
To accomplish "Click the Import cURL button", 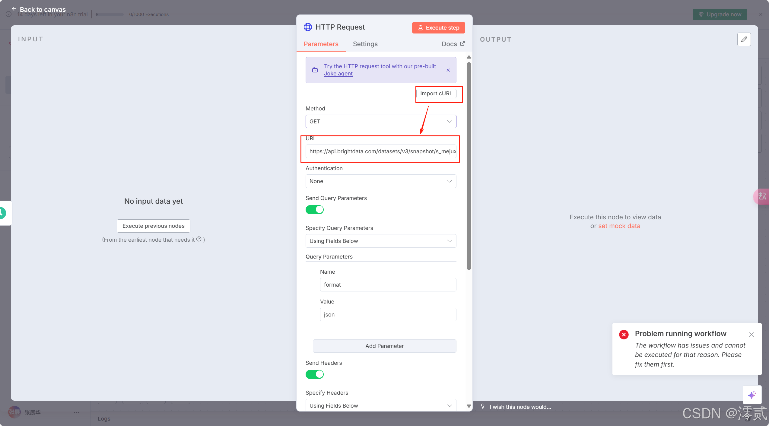I will (436, 94).
